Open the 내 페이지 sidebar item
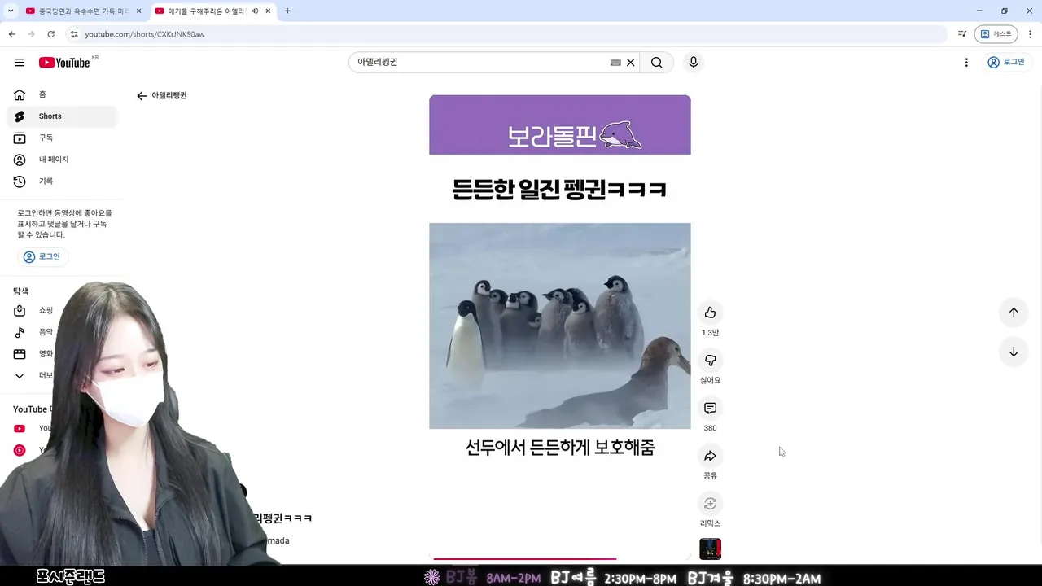1042x586 pixels. (x=61, y=160)
